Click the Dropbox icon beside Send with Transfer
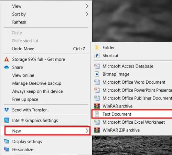 tap(7, 110)
